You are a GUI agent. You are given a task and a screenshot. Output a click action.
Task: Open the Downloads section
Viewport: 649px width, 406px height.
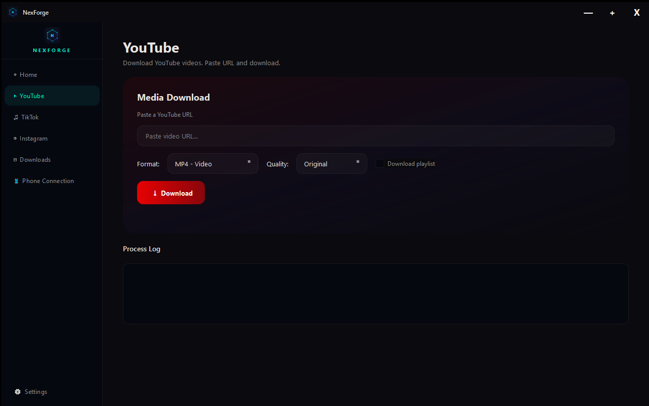[x=52, y=160]
